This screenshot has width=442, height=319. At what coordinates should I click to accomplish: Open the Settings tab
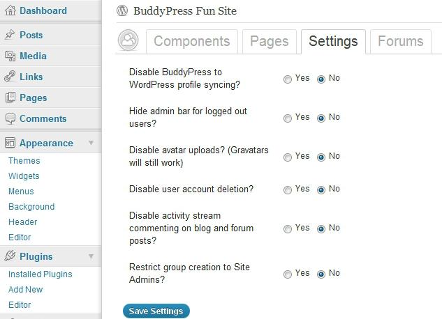point(334,41)
